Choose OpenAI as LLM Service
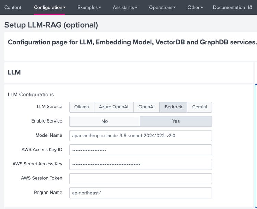257x209 pixels. click(x=146, y=107)
